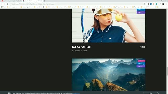Click the author name Akiomi Kuroda
Image resolution: width=168 pixels, height=94 pixels.
pos(81,51)
